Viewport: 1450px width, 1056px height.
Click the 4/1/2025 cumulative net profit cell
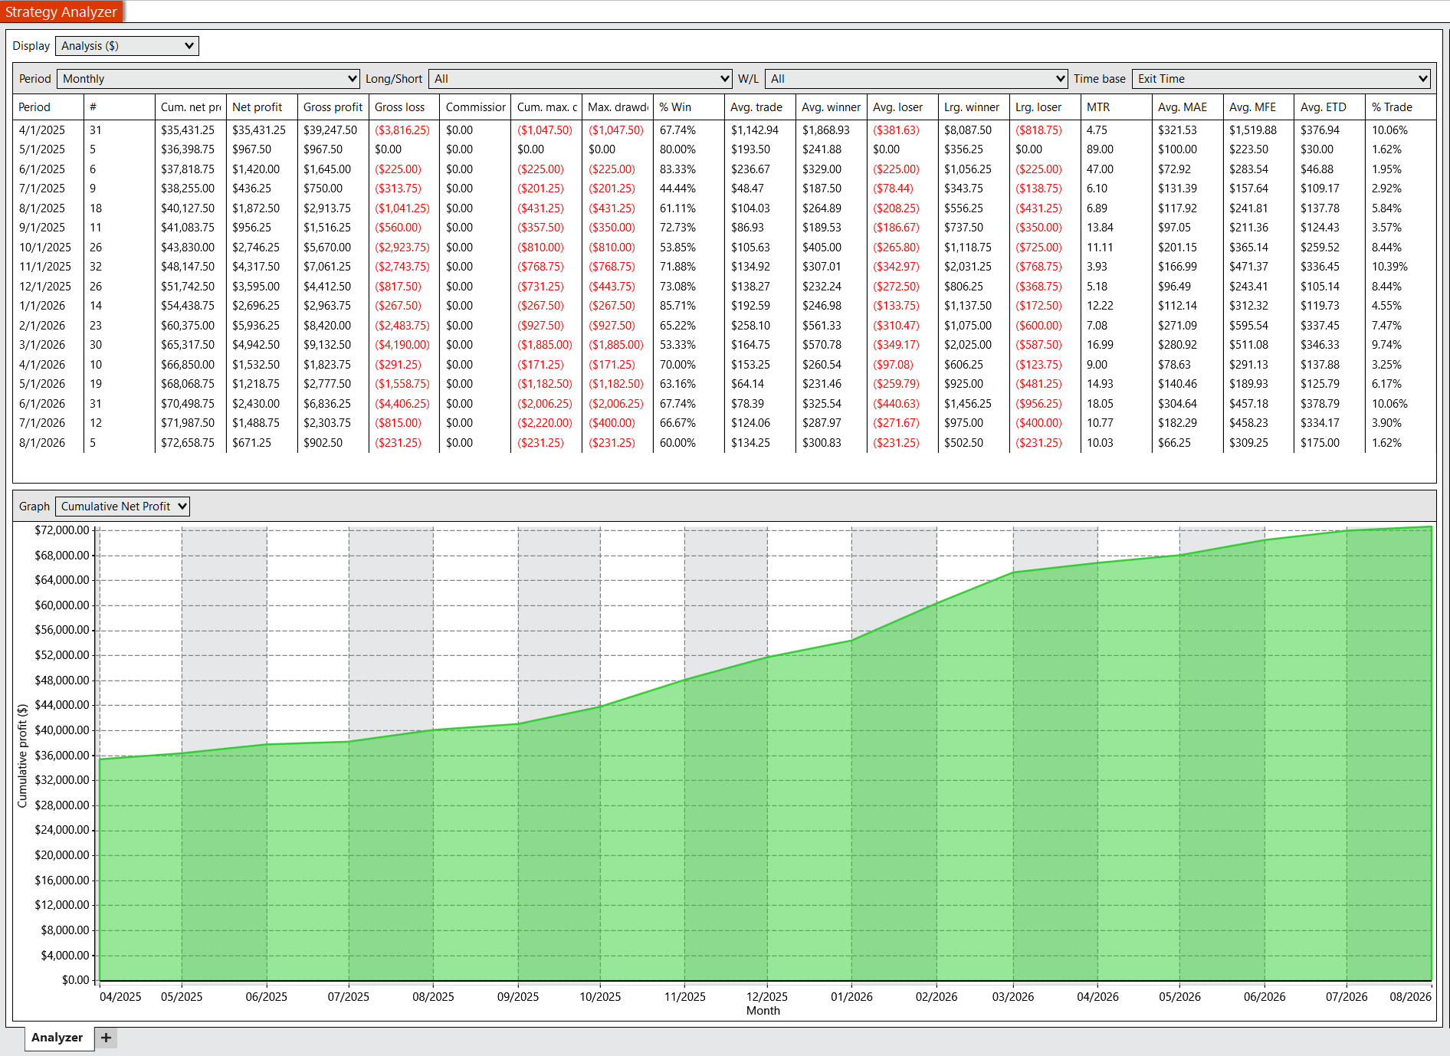point(189,130)
